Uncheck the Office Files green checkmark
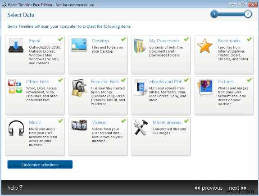Image resolution: width=259 pixels, height=196 pixels. pyautogui.click(x=60, y=80)
